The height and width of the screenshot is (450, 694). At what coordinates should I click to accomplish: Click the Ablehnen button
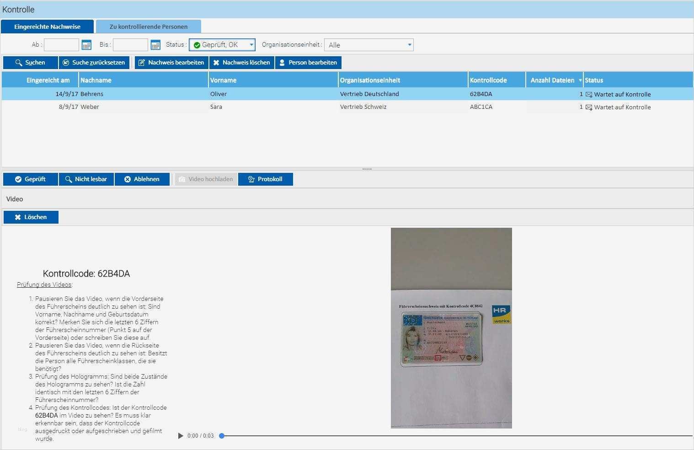point(142,179)
